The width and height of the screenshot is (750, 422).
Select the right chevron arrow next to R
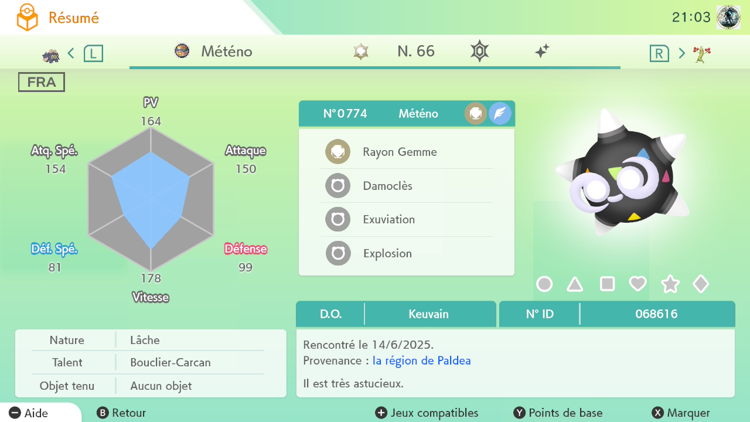pyautogui.click(x=681, y=53)
